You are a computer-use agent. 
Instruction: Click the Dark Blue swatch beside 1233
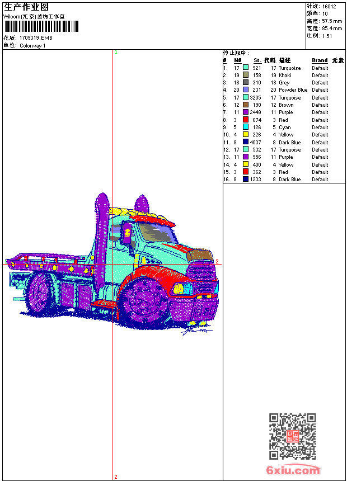246,179
